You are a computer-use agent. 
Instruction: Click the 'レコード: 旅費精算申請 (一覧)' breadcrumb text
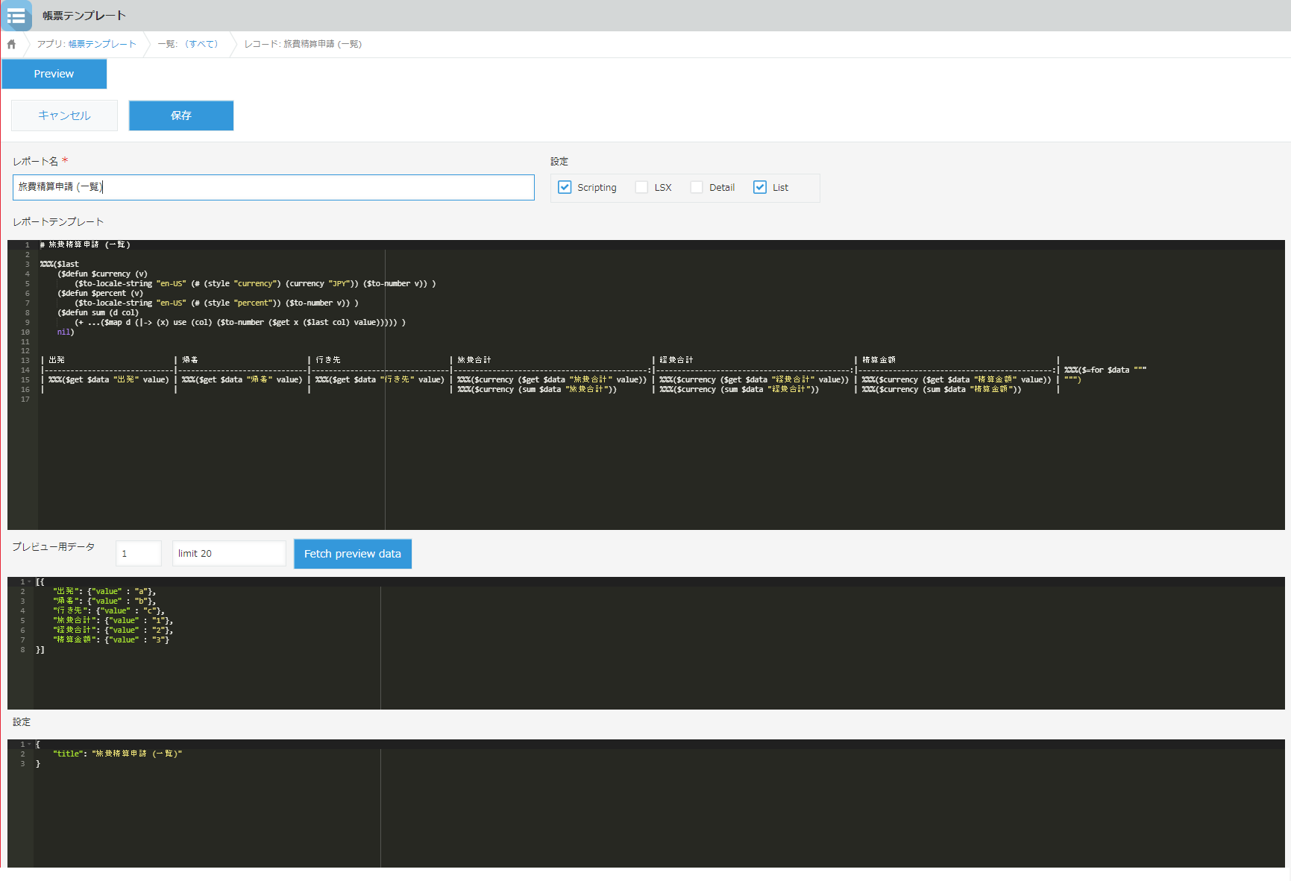(x=303, y=44)
